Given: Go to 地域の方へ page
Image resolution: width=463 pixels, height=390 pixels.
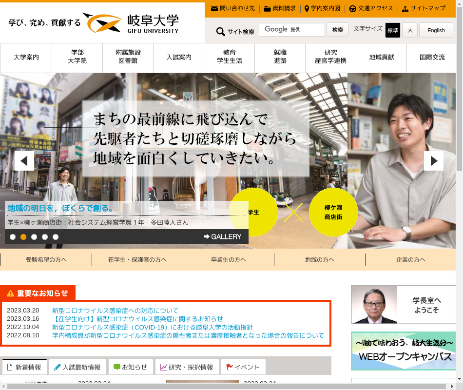Looking at the screenshot, I should 320,260.
